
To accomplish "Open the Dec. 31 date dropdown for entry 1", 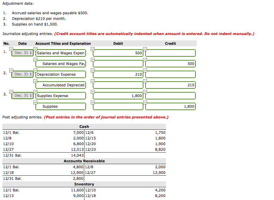I will point(22,53).
